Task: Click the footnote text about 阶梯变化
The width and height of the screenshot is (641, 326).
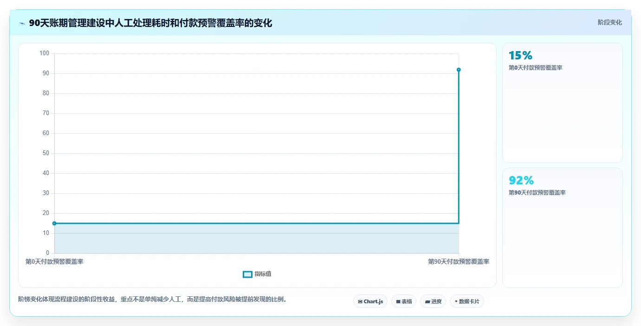Action: tap(152, 300)
